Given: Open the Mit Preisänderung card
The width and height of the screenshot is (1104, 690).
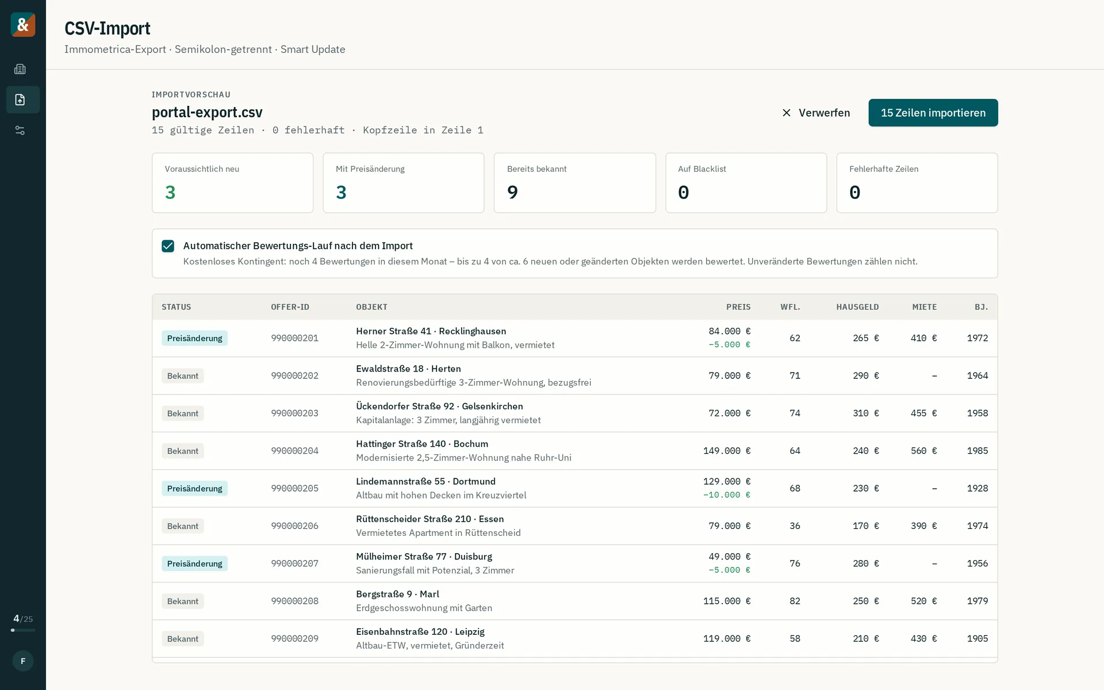Looking at the screenshot, I should [403, 183].
